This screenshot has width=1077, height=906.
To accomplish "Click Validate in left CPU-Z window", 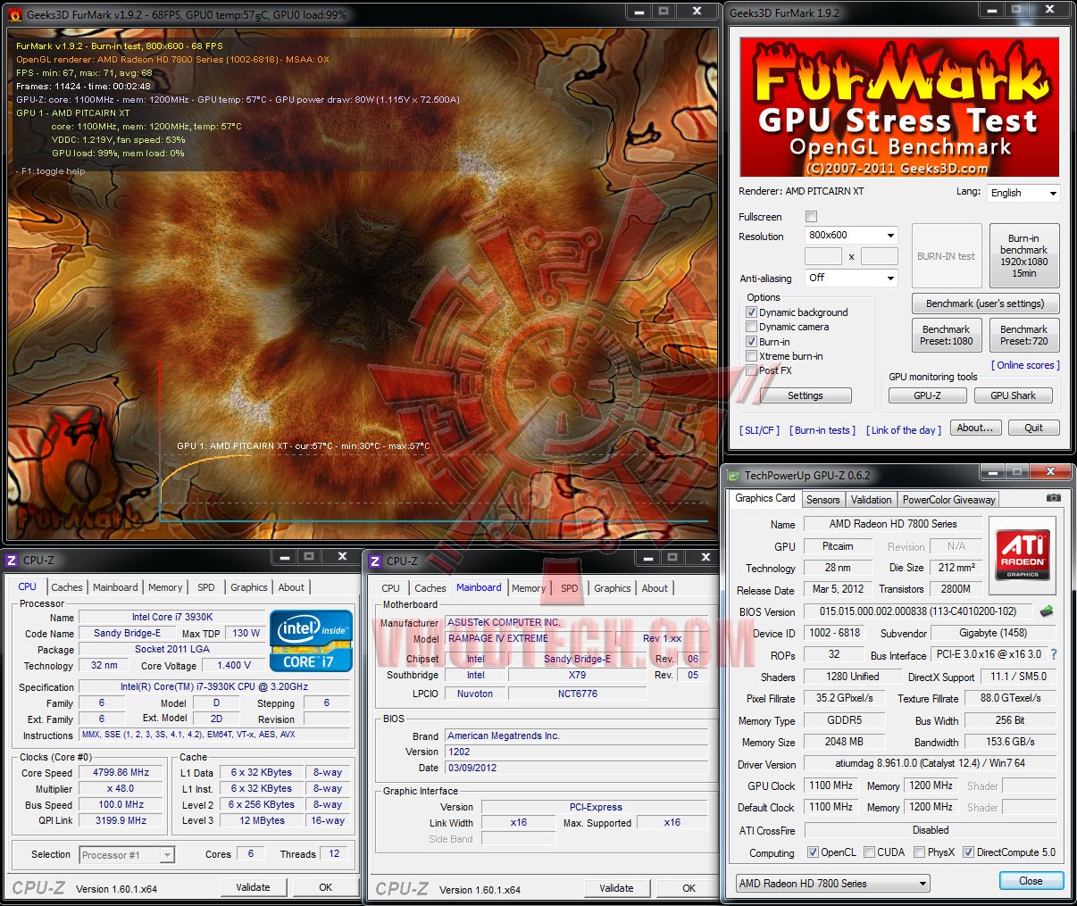I will tap(254, 887).
